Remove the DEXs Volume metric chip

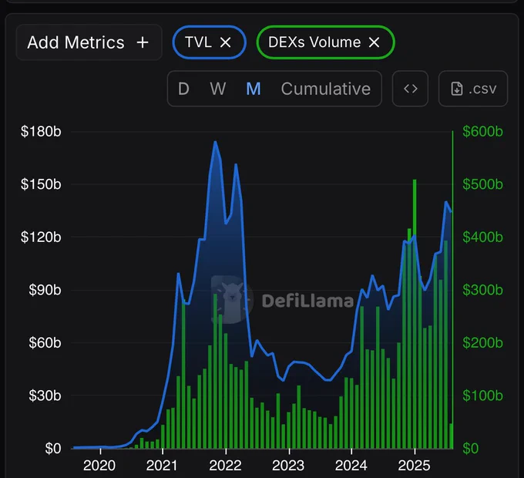pyautogui.click(x=374, y=42)
